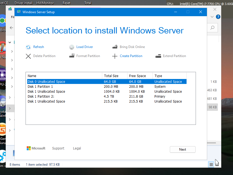Image resolution: width=233 pixels, height=175 pixels.
Task: Close the background File Explorer window
Action: pos(215,9)
